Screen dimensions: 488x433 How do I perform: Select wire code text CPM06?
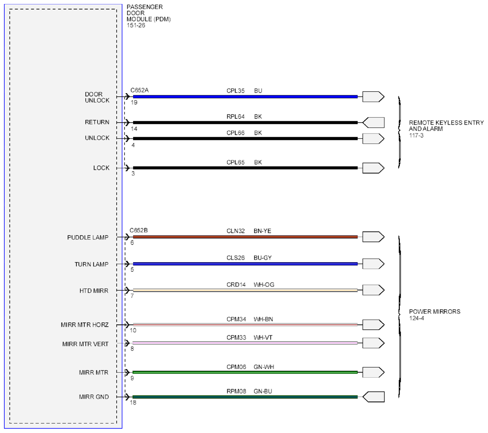[x=236, y=367]
